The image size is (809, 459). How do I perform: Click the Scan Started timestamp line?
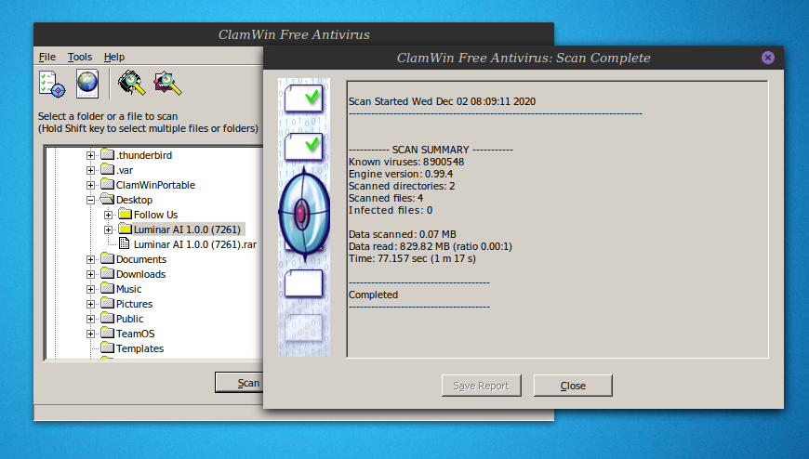click(443, 101)
